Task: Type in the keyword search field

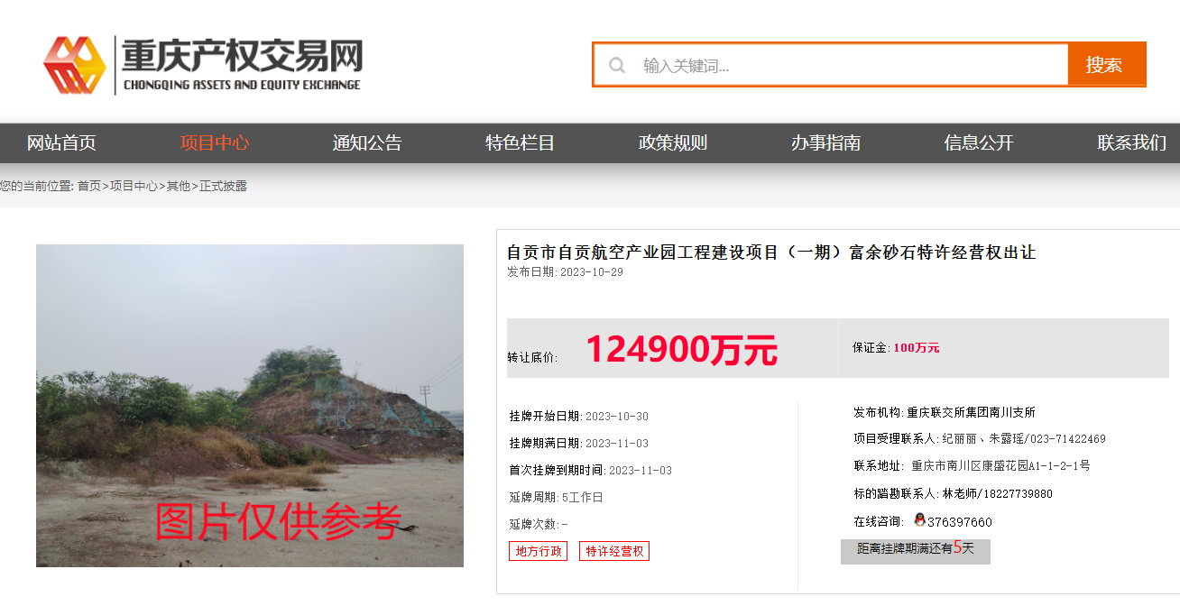Action: tap(848, 65)
